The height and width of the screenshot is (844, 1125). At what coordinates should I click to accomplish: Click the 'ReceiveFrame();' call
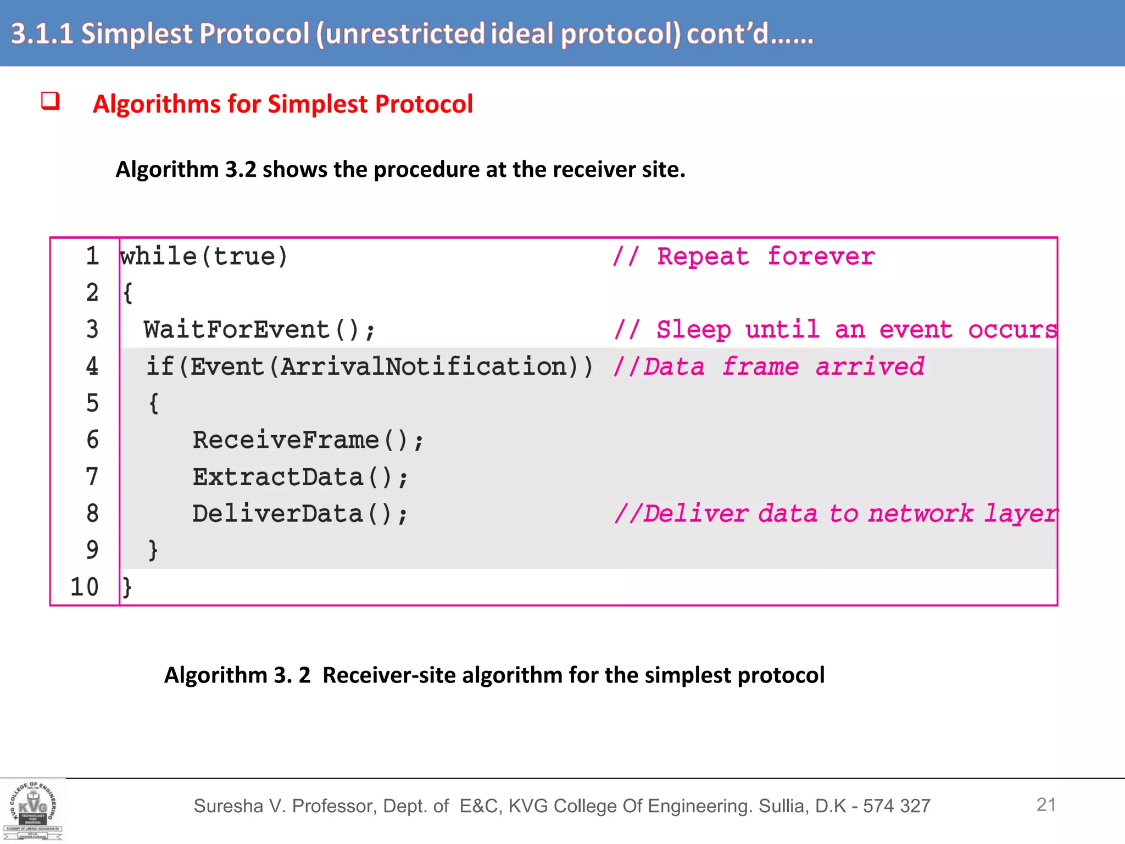point(308,440)
